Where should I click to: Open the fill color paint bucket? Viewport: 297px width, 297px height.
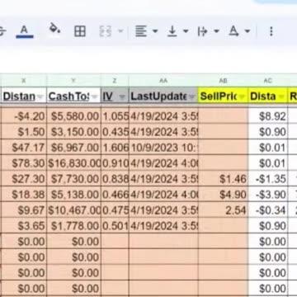tap(54, 28)
